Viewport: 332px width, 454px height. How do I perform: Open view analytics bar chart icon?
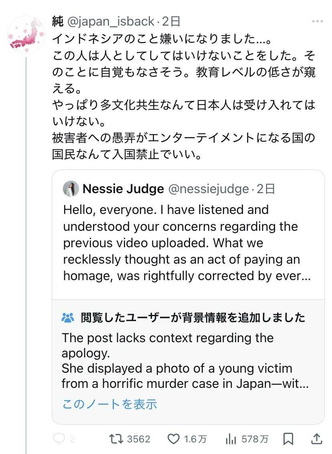(x=231, y=439)
